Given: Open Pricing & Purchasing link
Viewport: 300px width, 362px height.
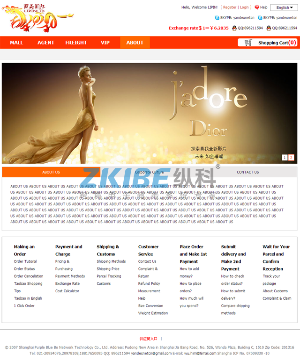Looking at the screenshot, I should coord(64,265).
